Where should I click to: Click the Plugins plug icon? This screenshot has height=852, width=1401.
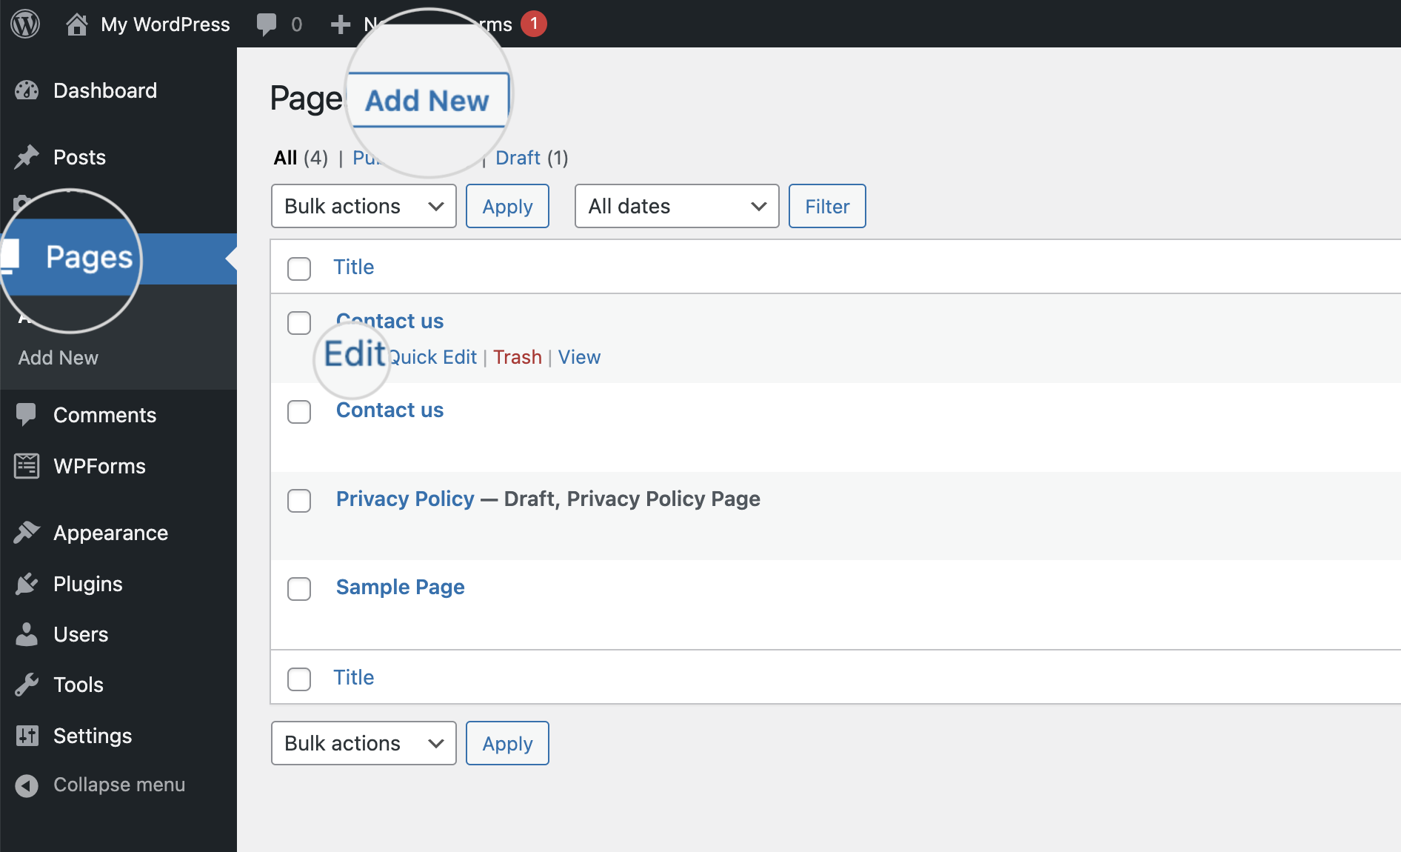[27, 584]
